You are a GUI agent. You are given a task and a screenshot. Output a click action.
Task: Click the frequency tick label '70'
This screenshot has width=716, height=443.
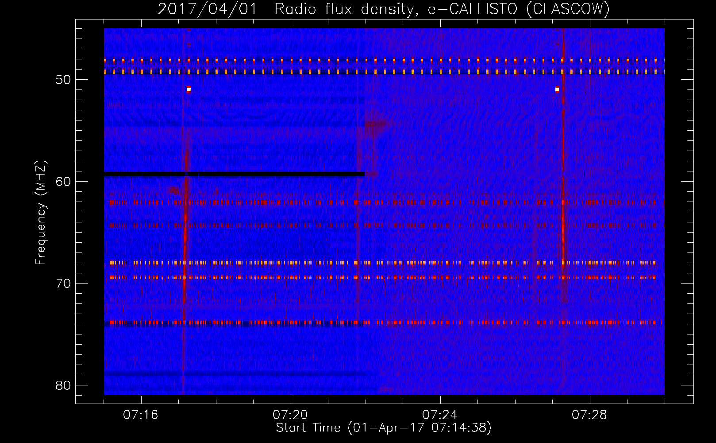tap(64, 284)
